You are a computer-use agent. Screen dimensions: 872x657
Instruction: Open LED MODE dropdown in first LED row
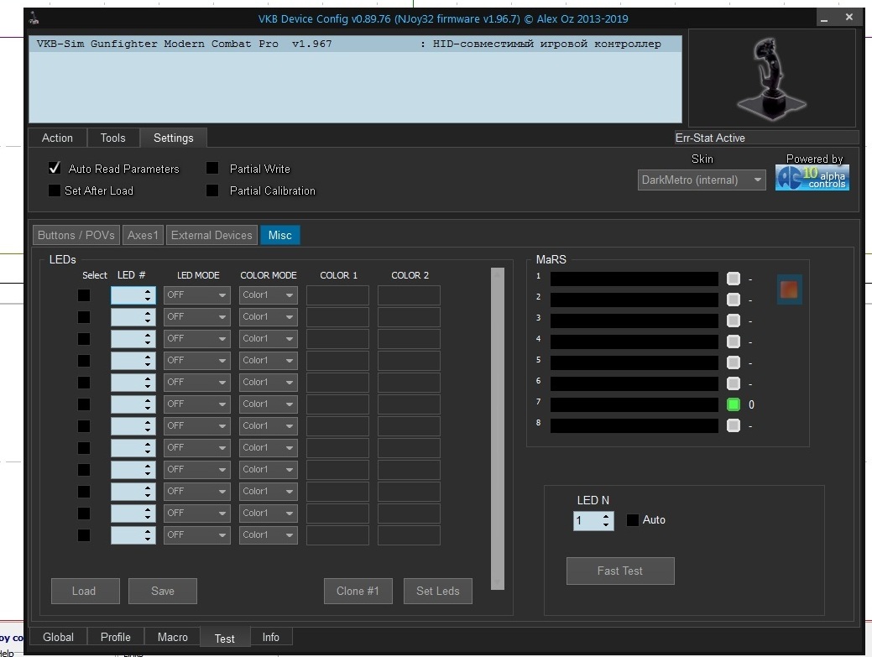pyautogui.click(x=197, y=295)
